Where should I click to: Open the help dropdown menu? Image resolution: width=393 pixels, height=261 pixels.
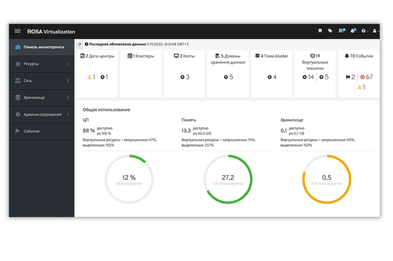point(365,31)
